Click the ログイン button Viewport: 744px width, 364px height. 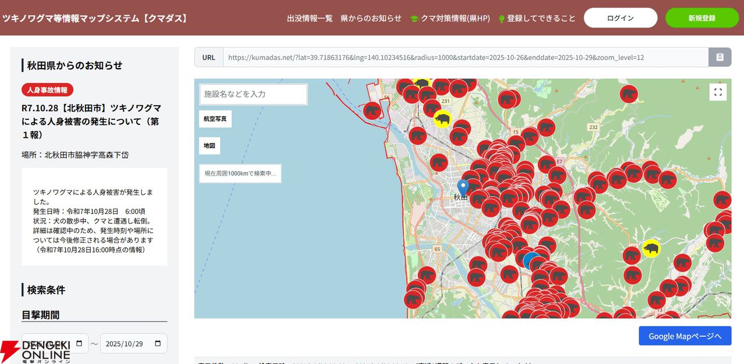(x=620, y=18)
